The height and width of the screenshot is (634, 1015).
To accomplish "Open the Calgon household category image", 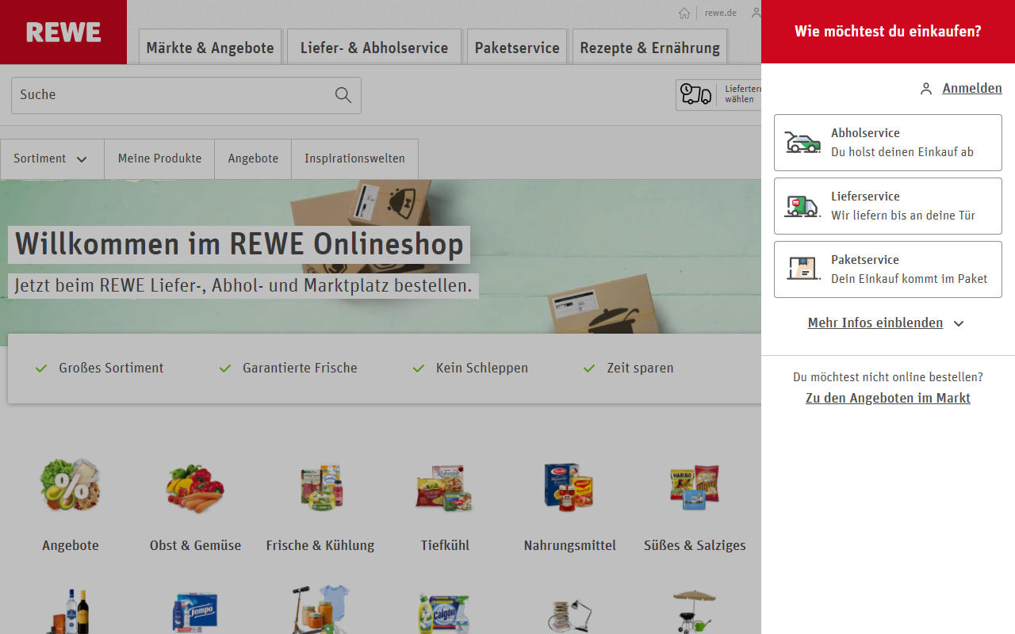I will [x=445, y=612].
